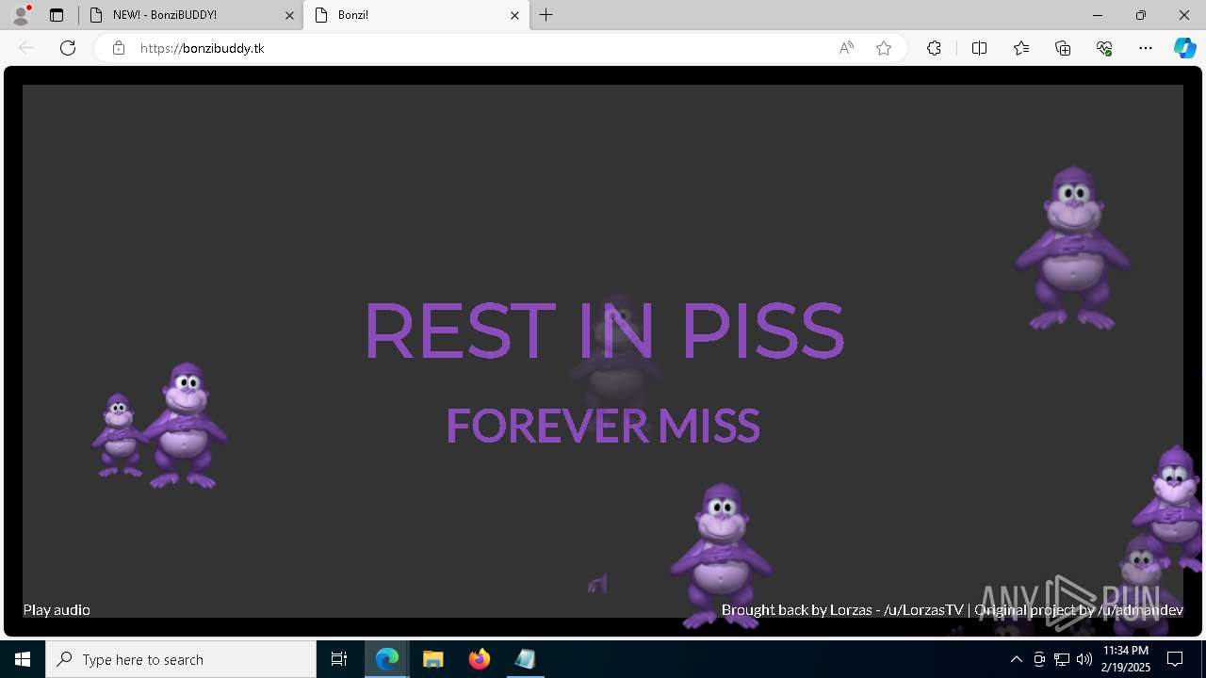Open Microsoft Edge from the taskbar

(387, 659)
